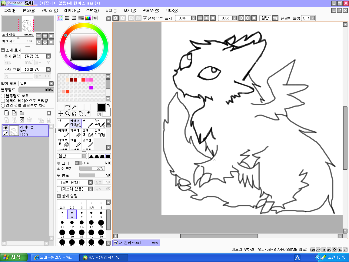This screenshot has width=349, height=262.
Task: Create a new linework layer
Action: tap(14, 113)
